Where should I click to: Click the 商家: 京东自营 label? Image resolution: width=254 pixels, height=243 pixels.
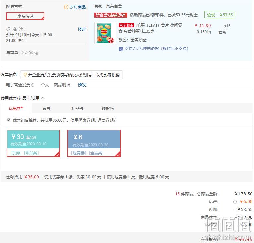[x=108, y=6]
